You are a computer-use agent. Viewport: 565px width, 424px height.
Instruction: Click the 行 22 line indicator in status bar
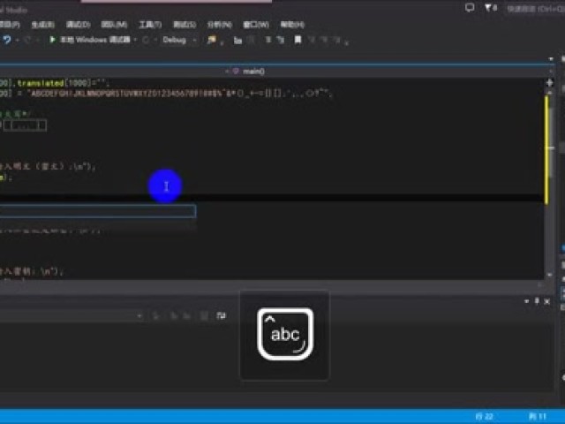pyautogui.click(x=485, y=416)
